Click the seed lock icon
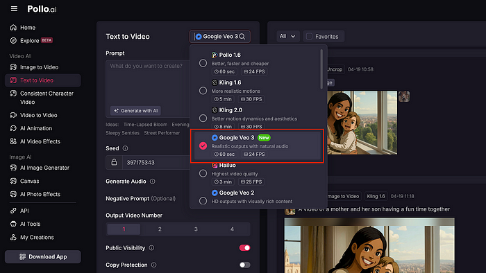 click(x=114, y=162)
